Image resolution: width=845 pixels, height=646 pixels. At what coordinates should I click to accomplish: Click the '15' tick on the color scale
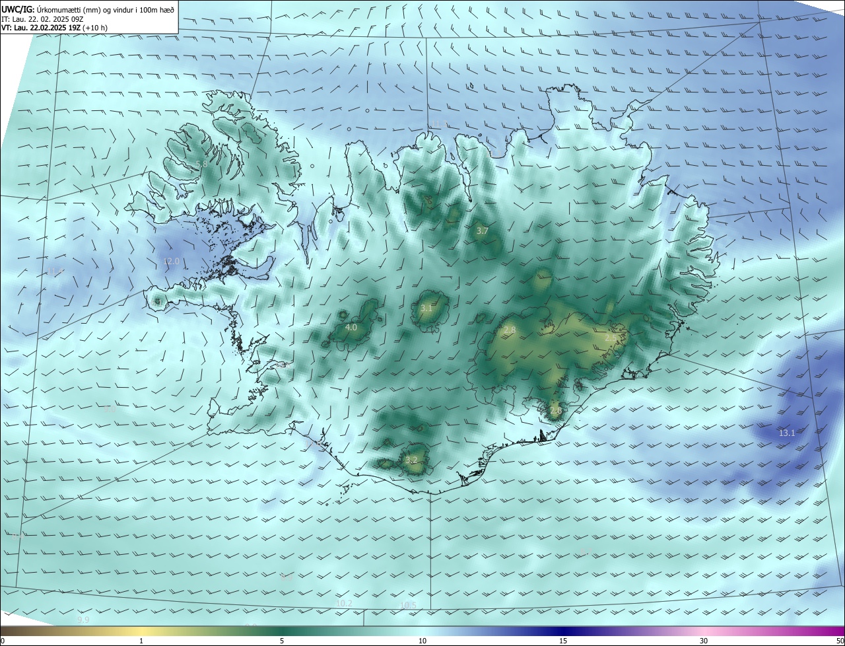click(563, 641)
